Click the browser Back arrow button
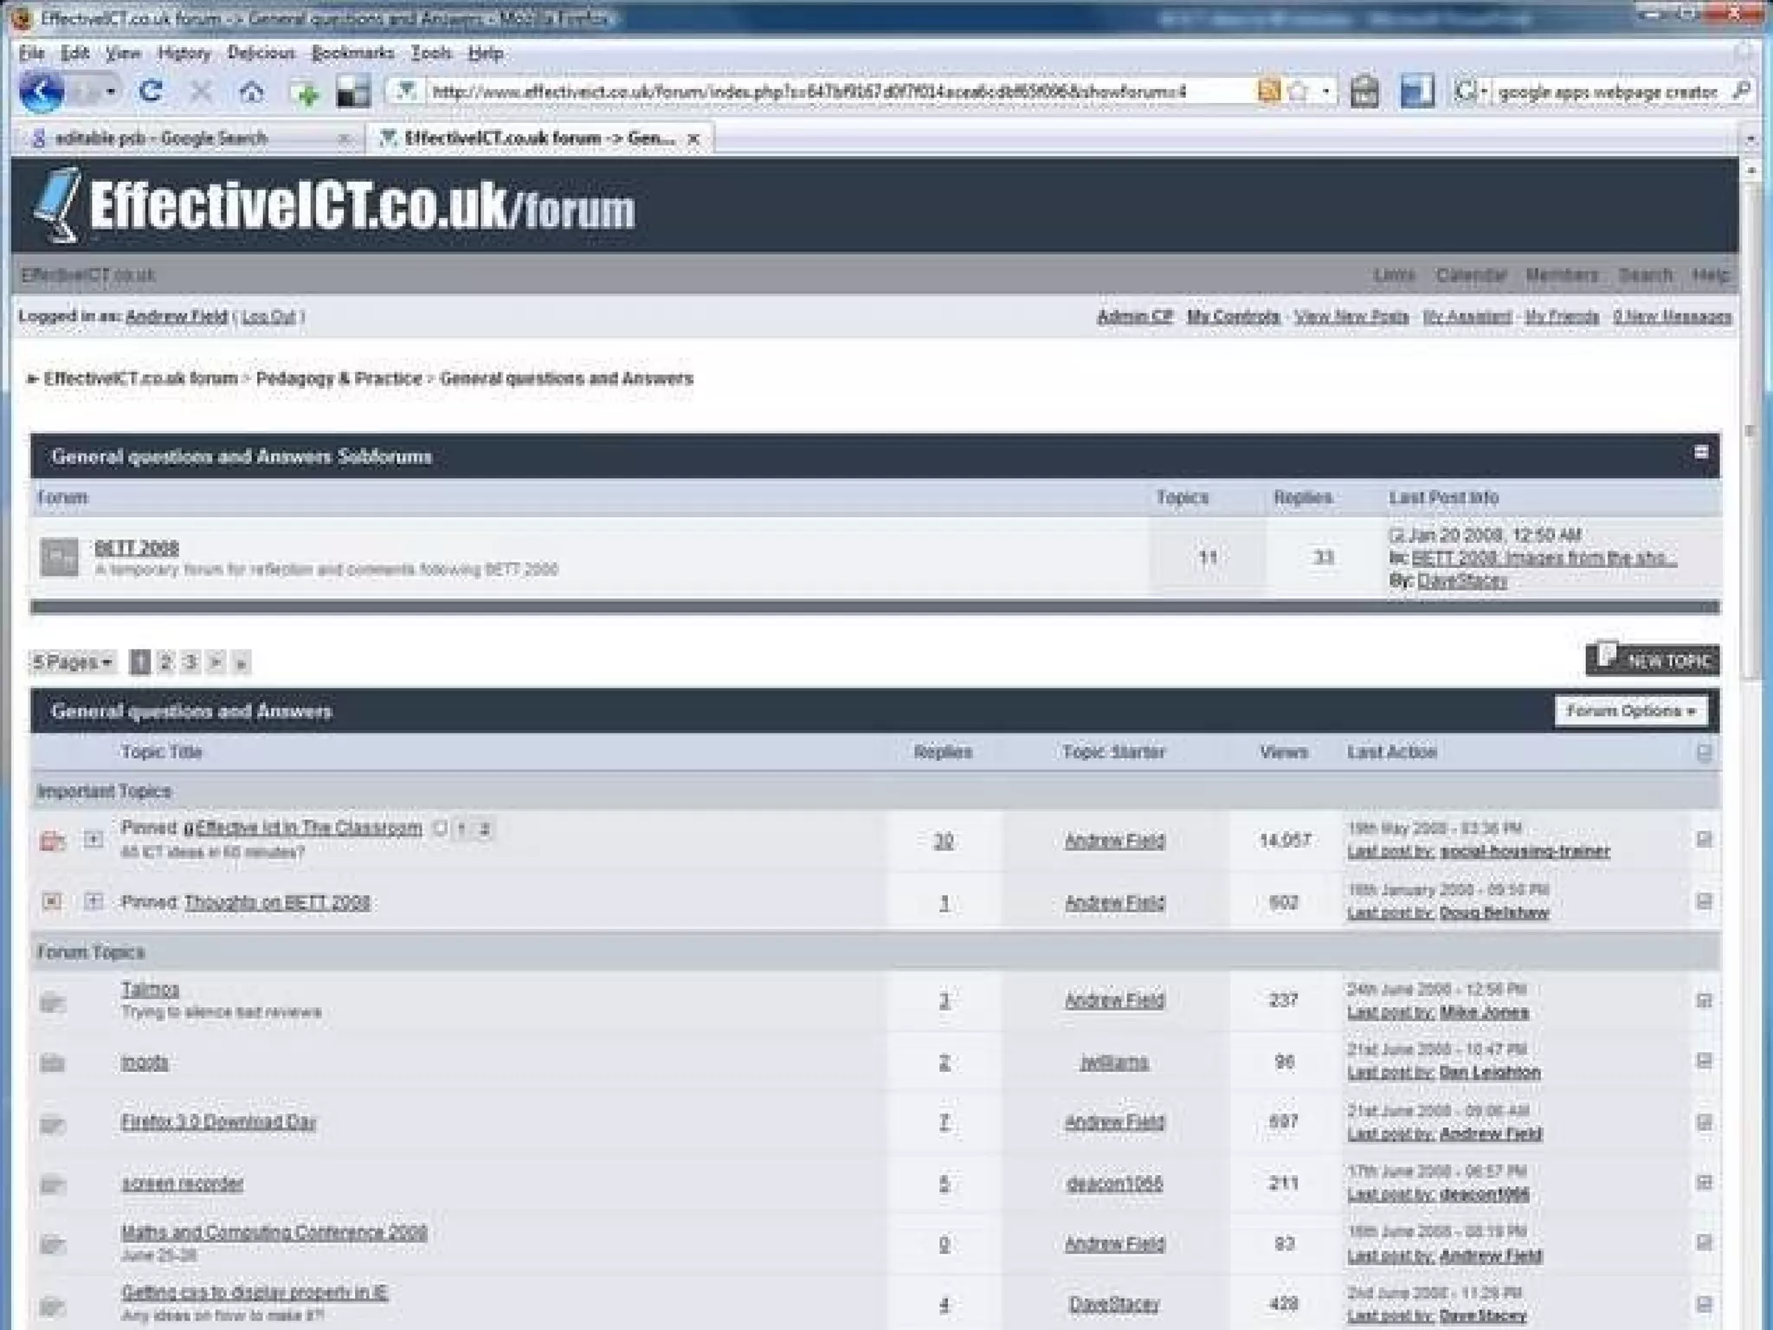Image resolution: width=1773 pixels, height=1330 pixels. [x=41, y=91]
